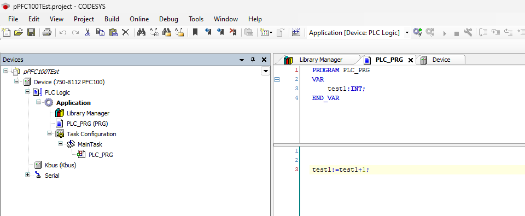Click the wrench debug tool icon
Screen dimensions: 525x216
click(468, 32)
